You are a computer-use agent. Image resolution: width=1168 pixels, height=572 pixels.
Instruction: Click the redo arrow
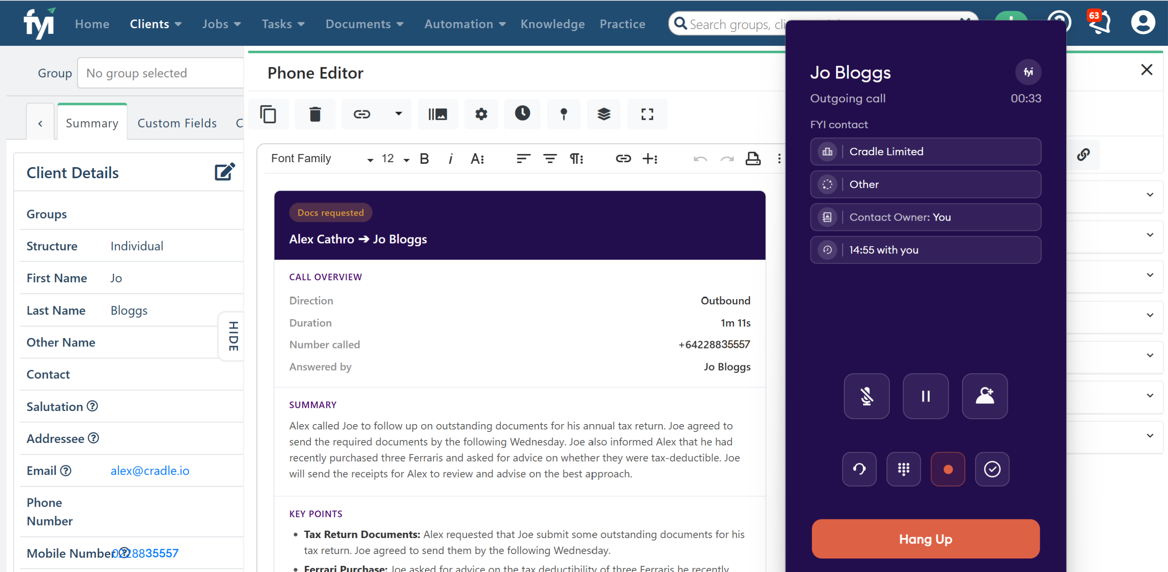coord(727,159)
